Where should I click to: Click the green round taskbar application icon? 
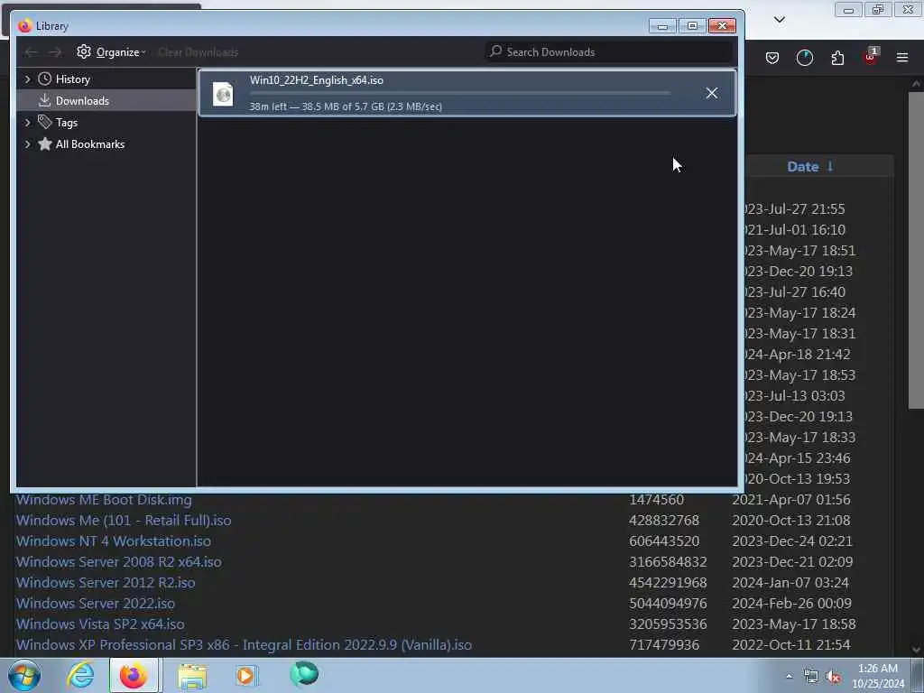pos(303,674)
